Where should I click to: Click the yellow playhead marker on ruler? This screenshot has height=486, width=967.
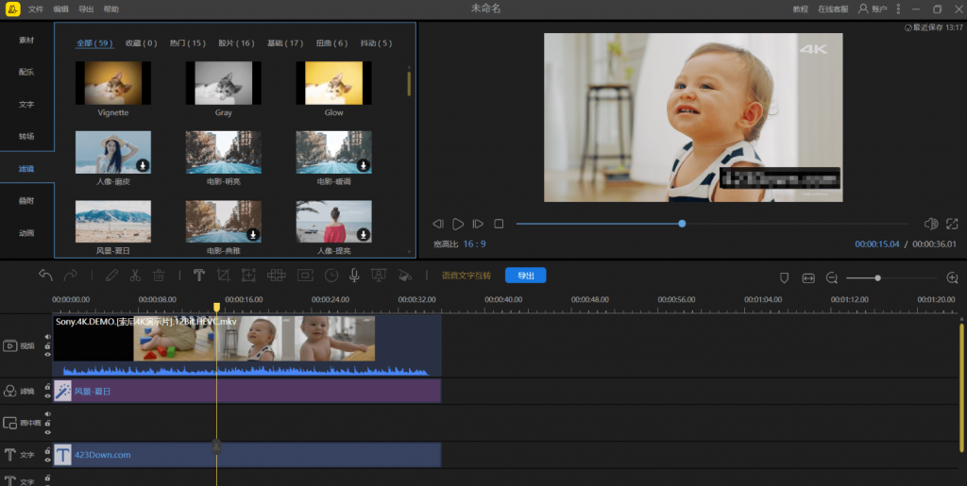[216, 307]
